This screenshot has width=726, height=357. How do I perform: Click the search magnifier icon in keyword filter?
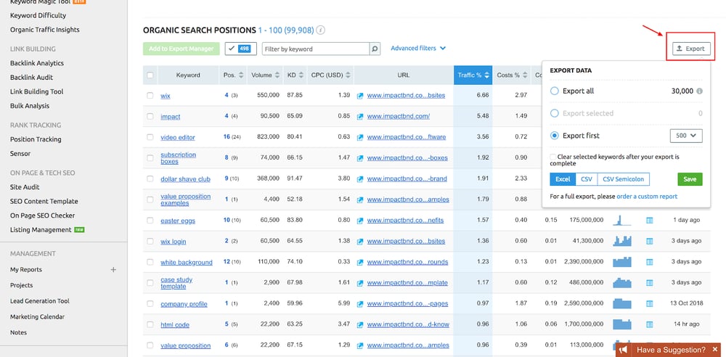375,49
